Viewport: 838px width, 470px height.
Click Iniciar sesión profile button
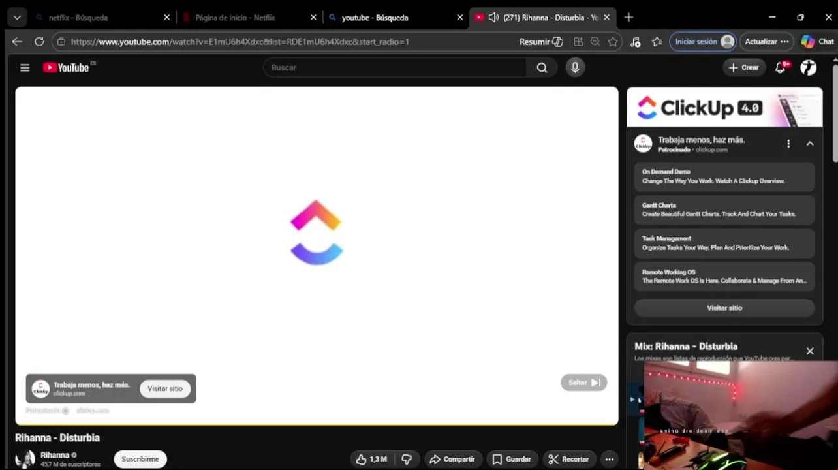pyautogui.click(x=703, y=41)
